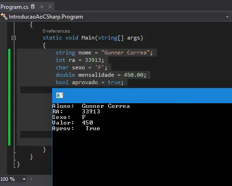Click the 450.00 numeric literal
232x186 pixels.
[134, 75]
